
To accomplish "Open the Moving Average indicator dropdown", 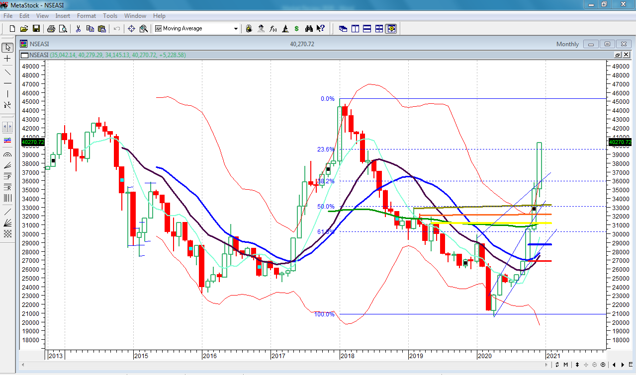I will [x=236, y=29].
